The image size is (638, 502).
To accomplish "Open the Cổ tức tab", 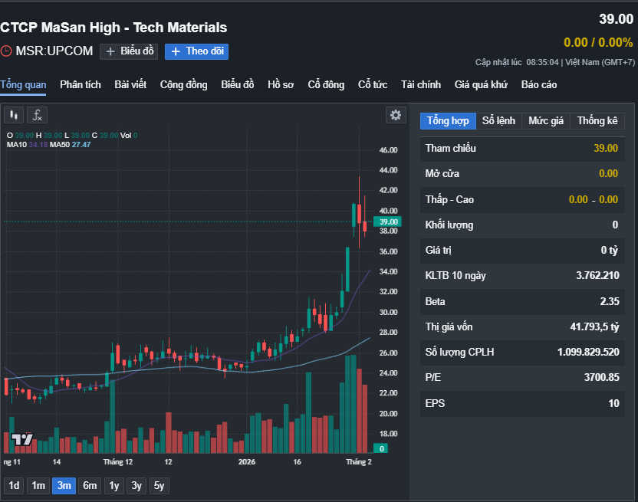I will 373,84.
